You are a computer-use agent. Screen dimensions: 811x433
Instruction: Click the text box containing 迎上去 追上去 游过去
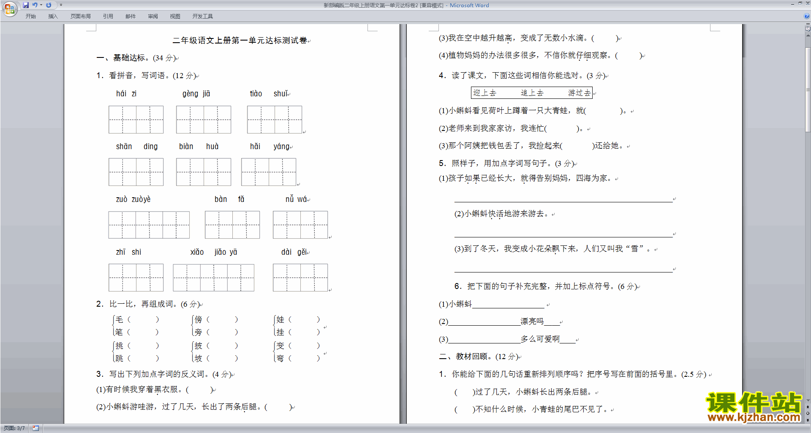tap(532, 93)
